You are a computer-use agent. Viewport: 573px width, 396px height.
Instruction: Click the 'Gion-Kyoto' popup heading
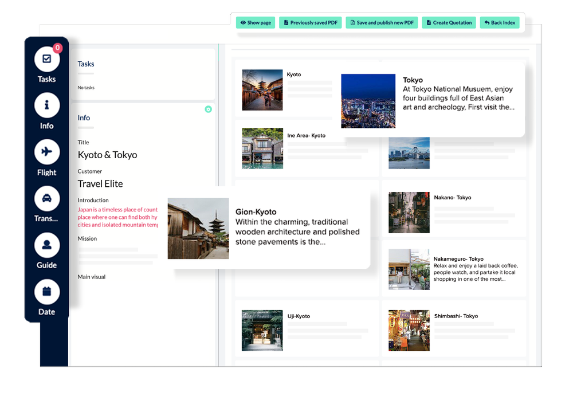pyautogui.click(x=256, y=211)
